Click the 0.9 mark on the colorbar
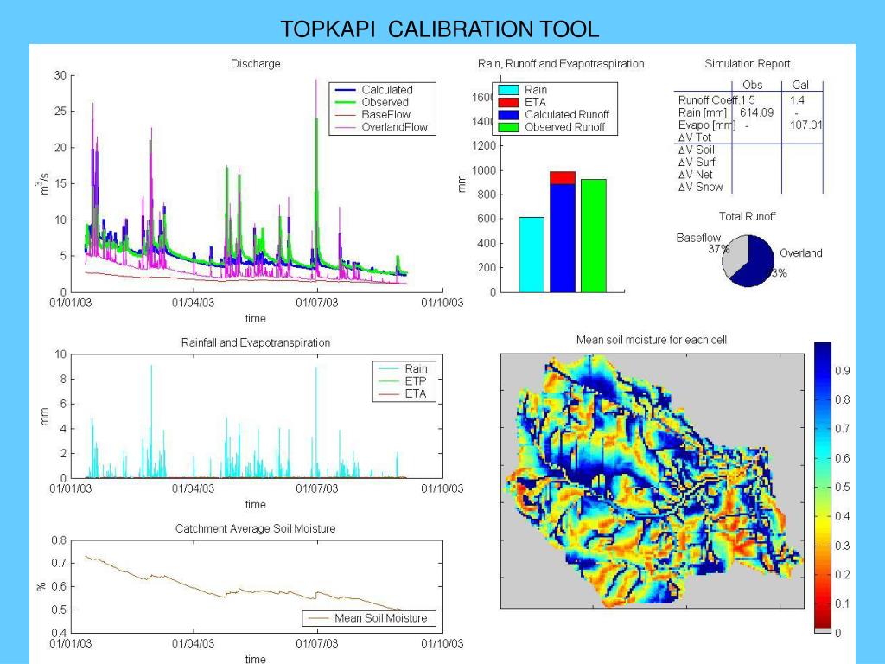 [x=842, y=370]
